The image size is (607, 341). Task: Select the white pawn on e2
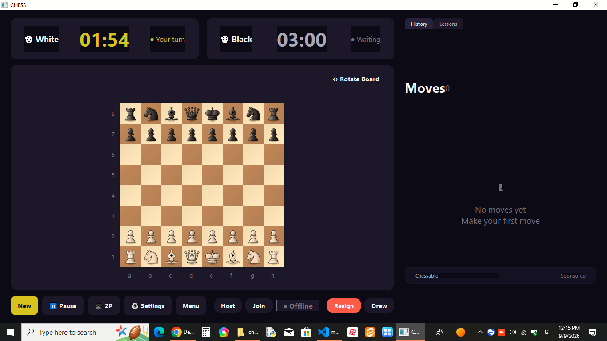click(x=212, y=236)
